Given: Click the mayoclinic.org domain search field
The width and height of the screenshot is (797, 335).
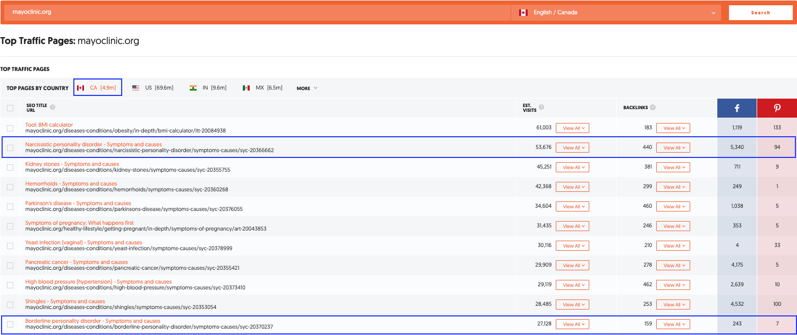Looking at the screenshot, I should 258,13.
